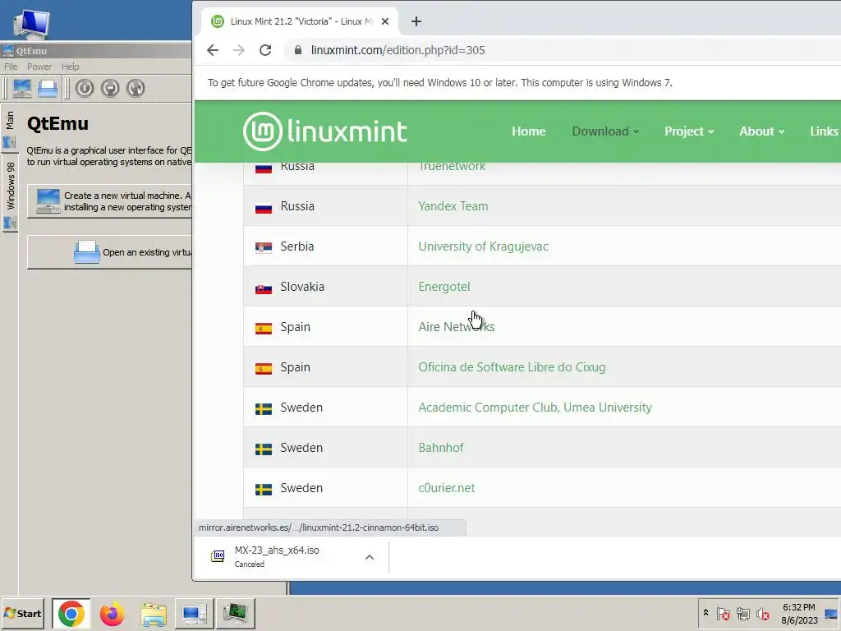
Task: Open the University of Kragujevac mirror
Action: pos(483,246)
